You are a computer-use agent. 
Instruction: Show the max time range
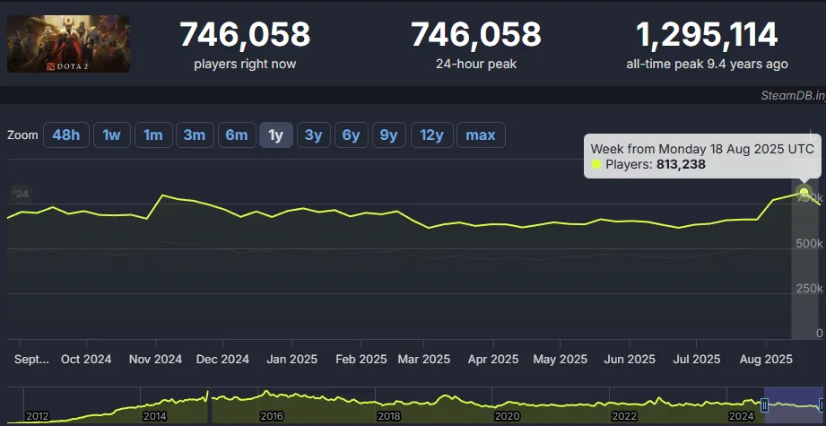pyautogui.click(x=481, y=135)
